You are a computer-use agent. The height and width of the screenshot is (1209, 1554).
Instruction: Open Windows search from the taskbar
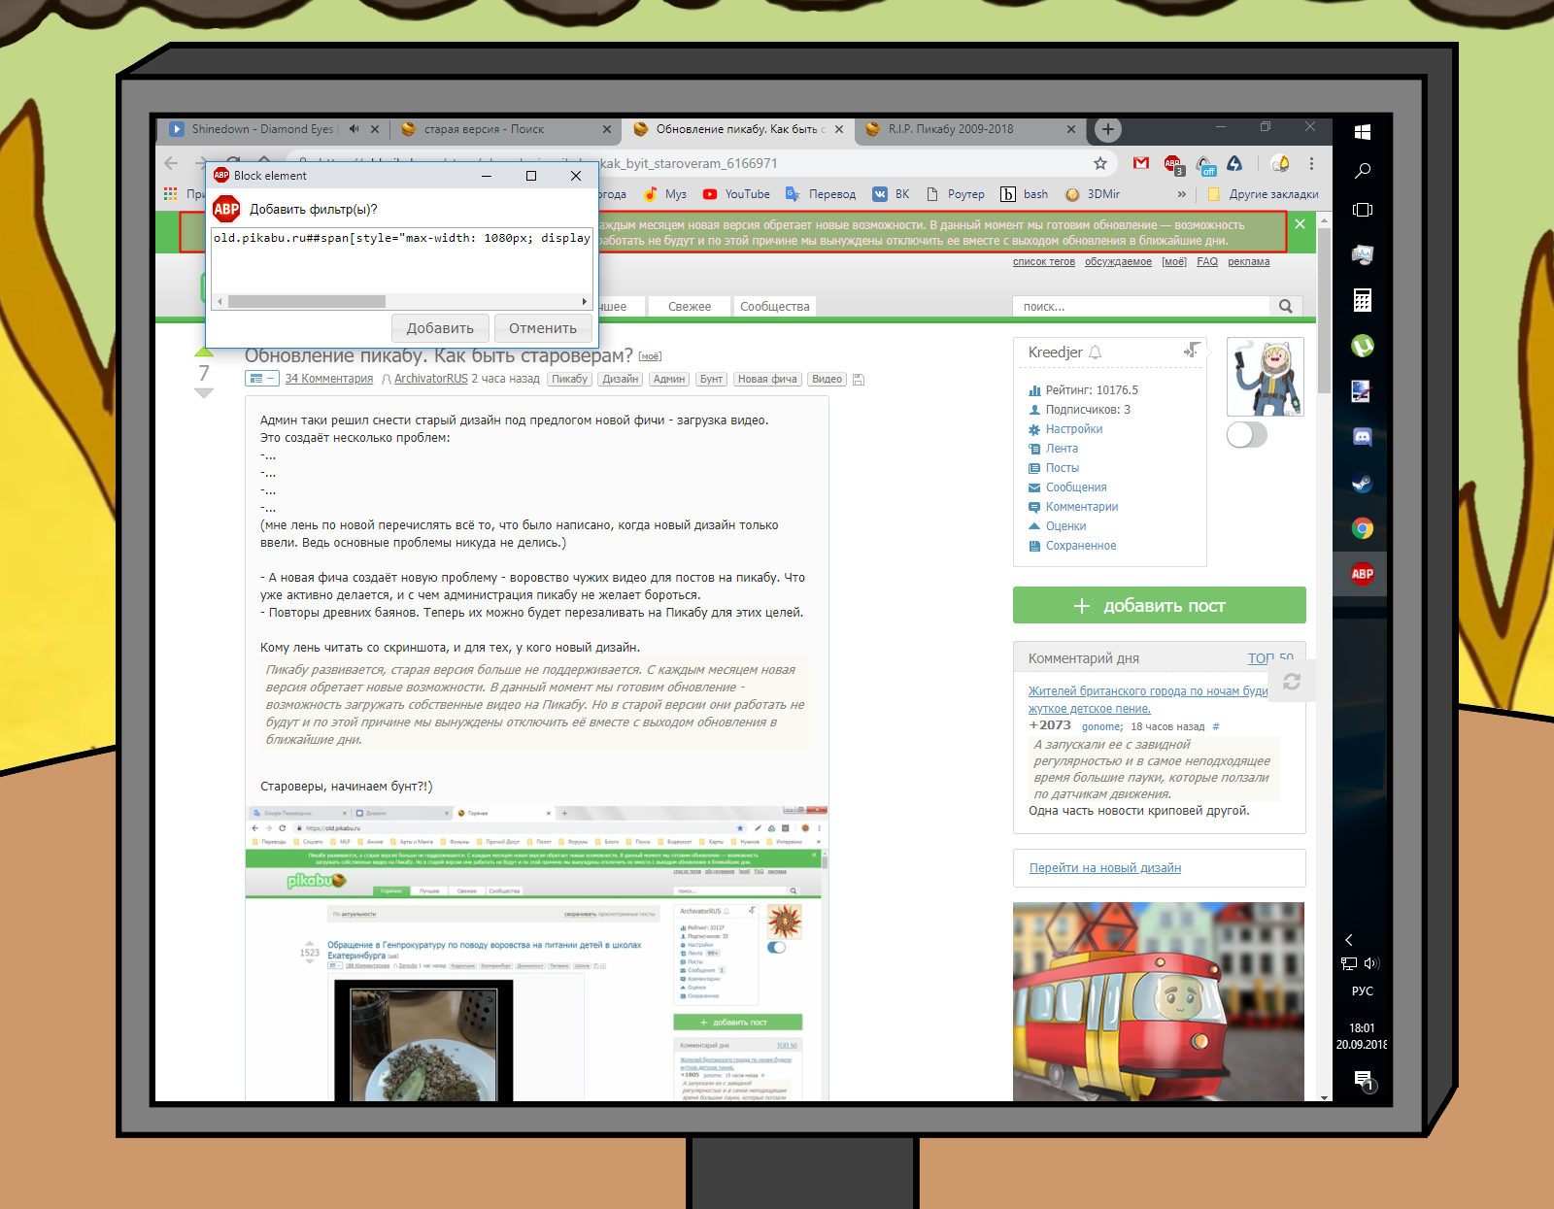[x=1363, y=171]
